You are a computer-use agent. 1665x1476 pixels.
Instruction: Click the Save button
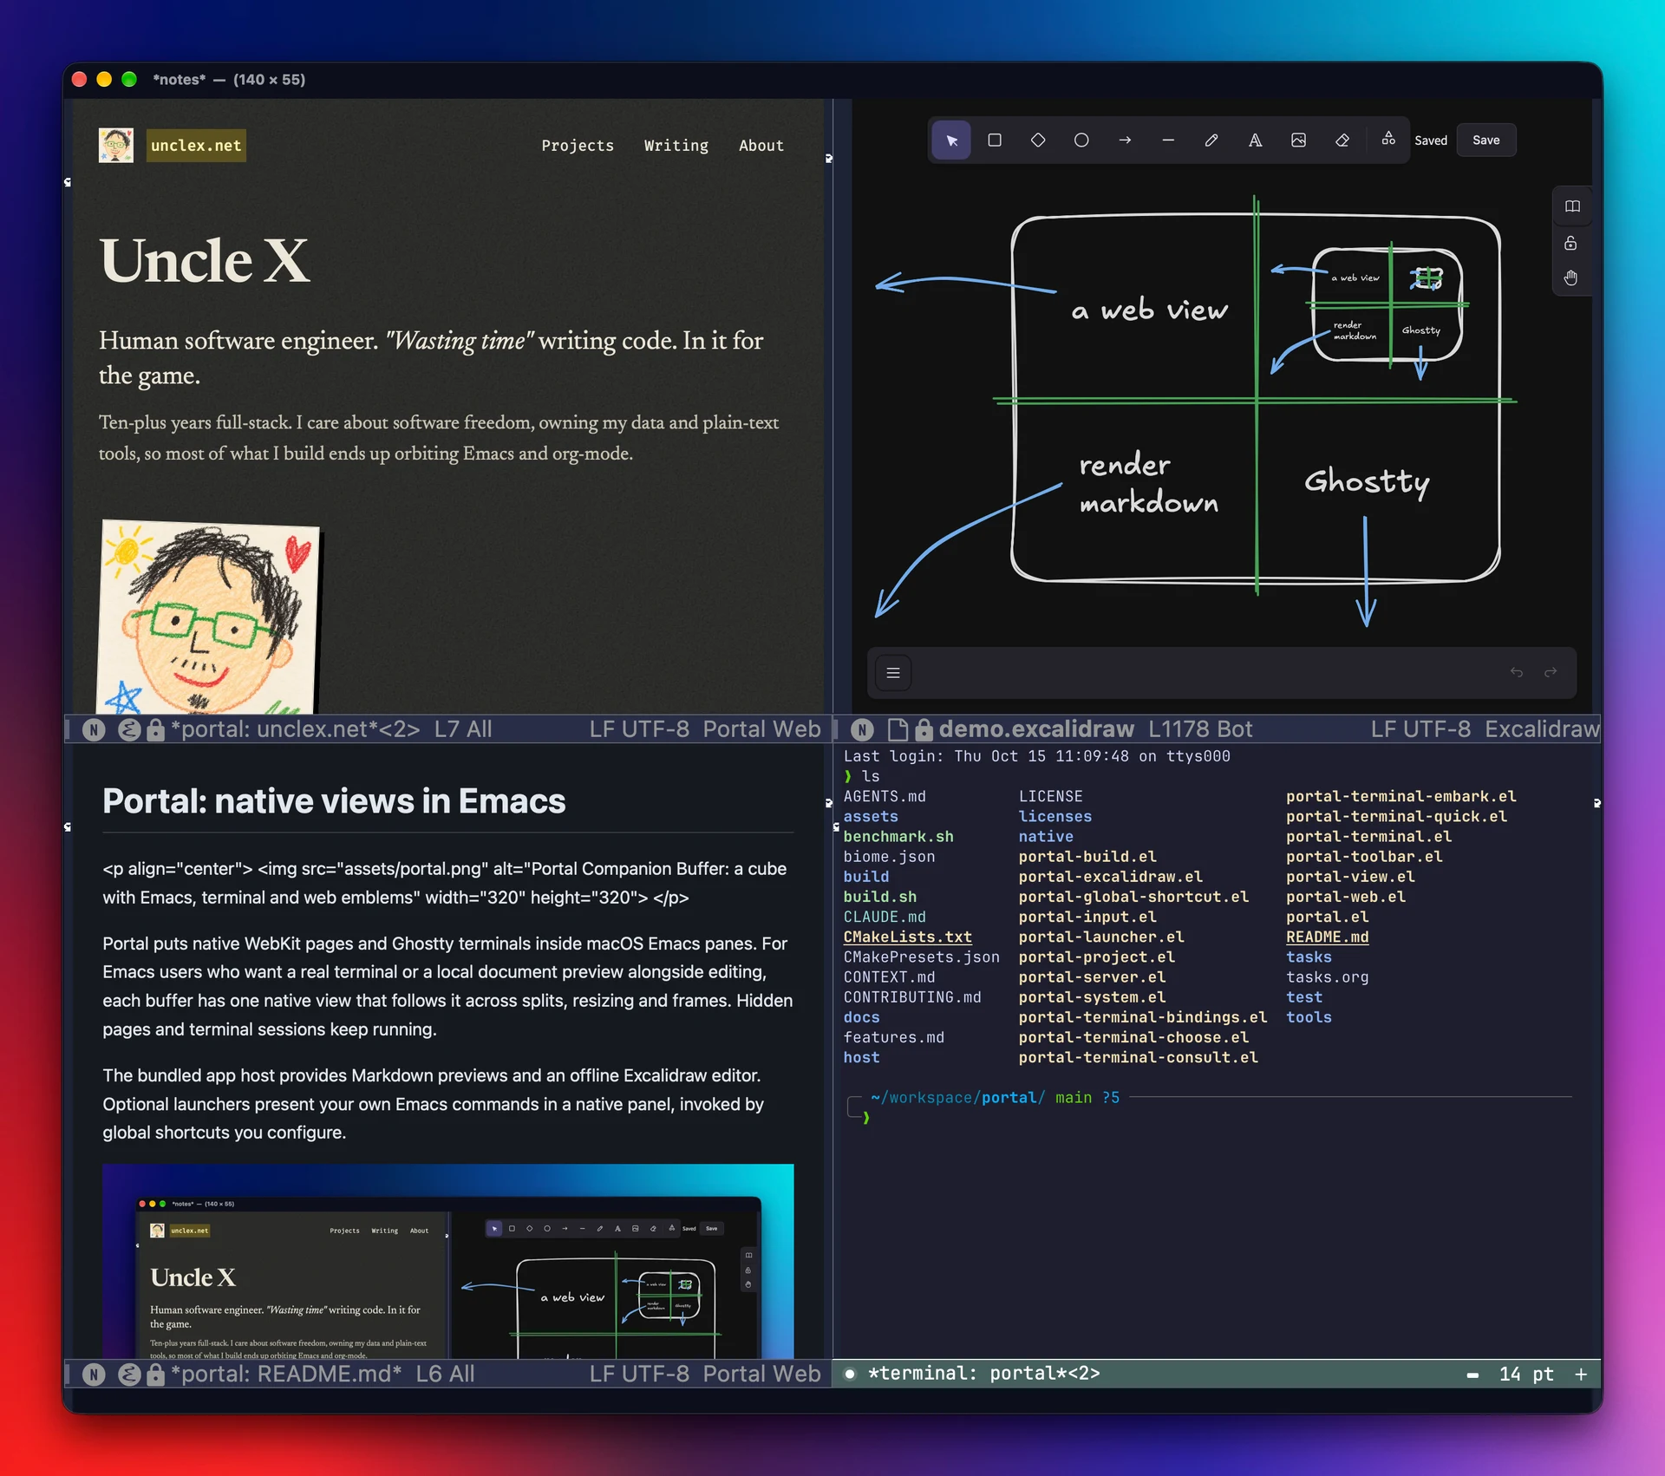pyautogui.click(x=1485, y=140)
